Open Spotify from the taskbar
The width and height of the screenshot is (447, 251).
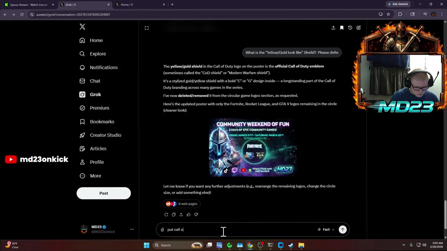pos(229,245)
